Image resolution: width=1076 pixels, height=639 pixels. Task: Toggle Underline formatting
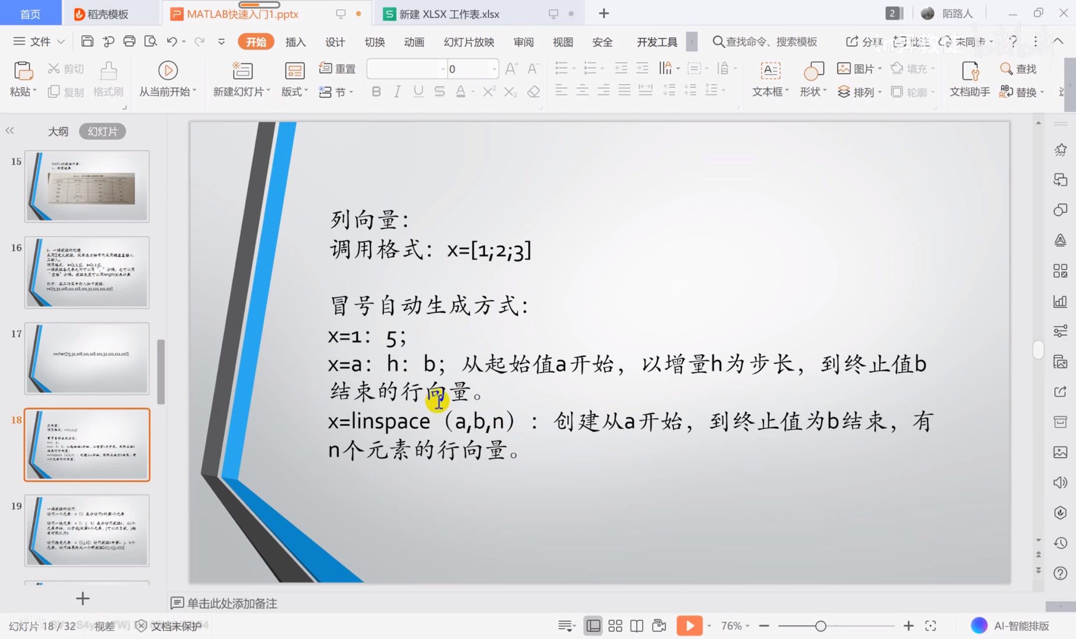click(x=418, y=92)
